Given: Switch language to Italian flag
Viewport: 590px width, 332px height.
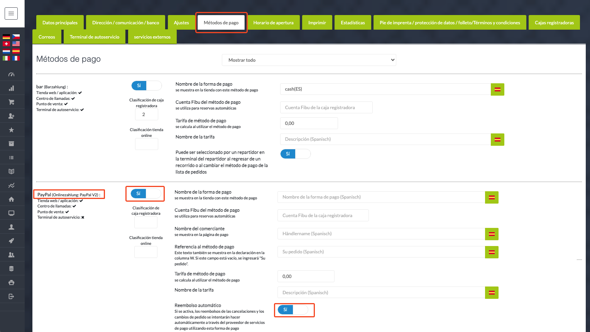Looking at the screenshot, I should coord(6,58).
